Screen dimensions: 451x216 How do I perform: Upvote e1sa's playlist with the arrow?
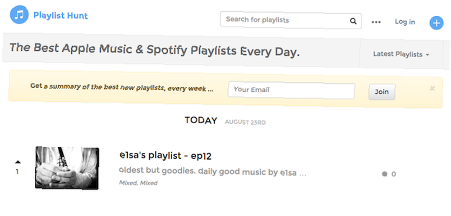click(x=18, y=162)
